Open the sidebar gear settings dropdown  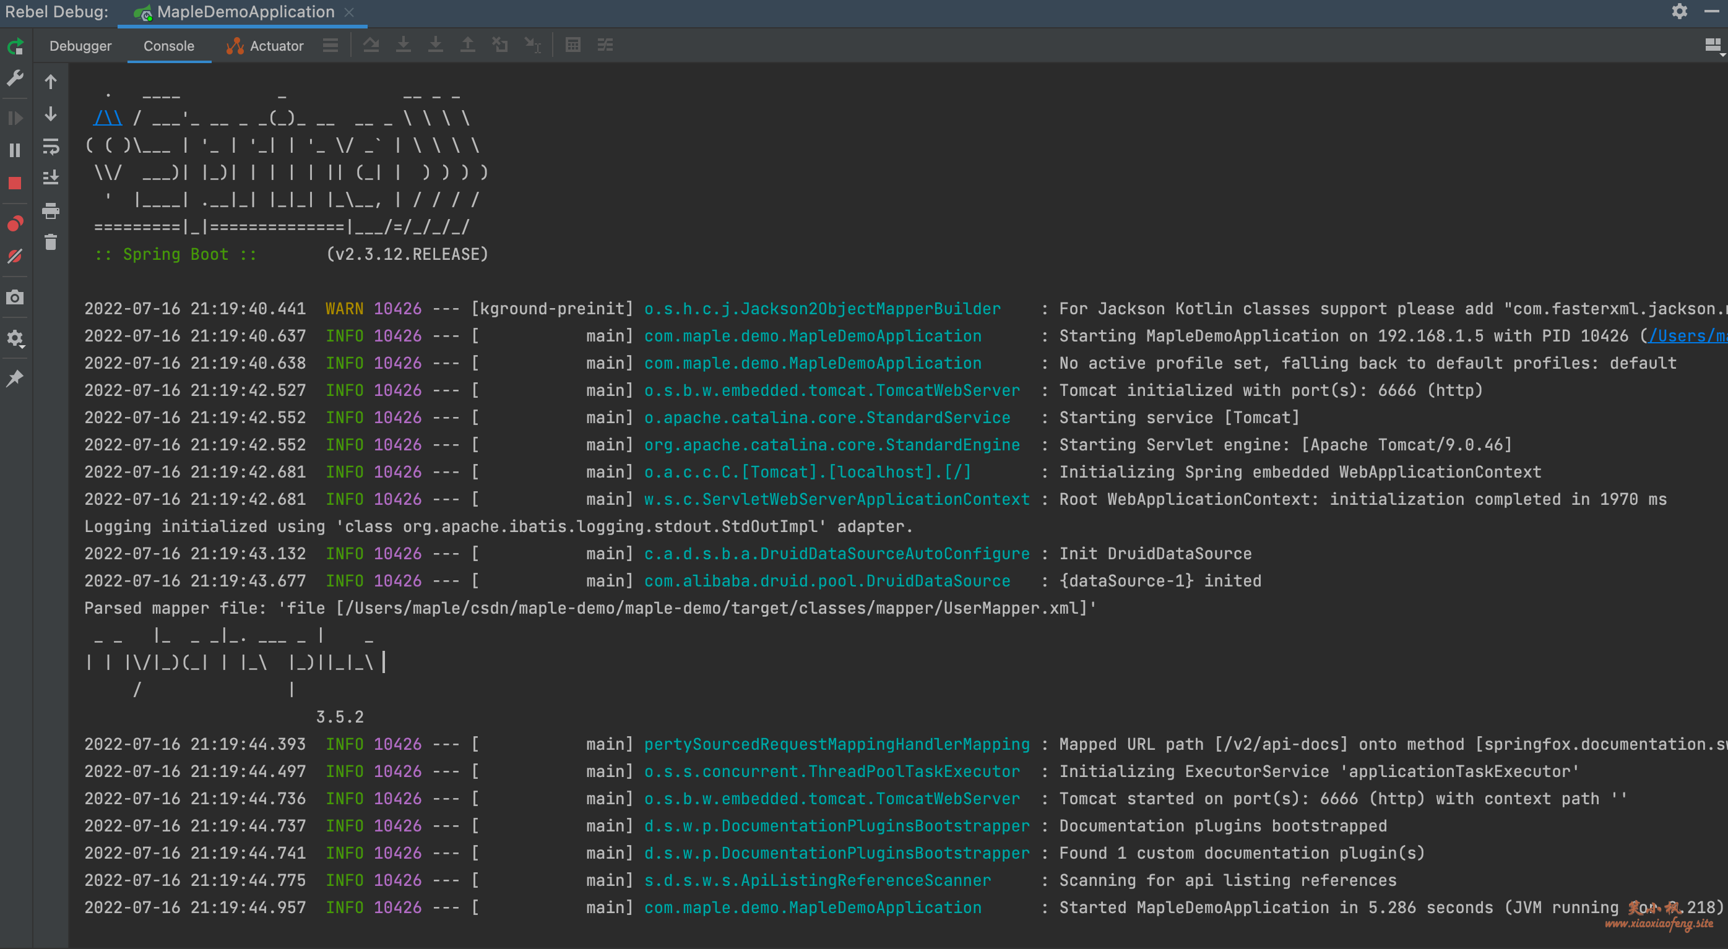(x=15, y=338)
